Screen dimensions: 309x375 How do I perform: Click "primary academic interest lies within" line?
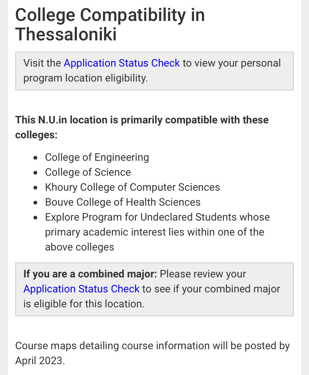(x=154, y=232)
